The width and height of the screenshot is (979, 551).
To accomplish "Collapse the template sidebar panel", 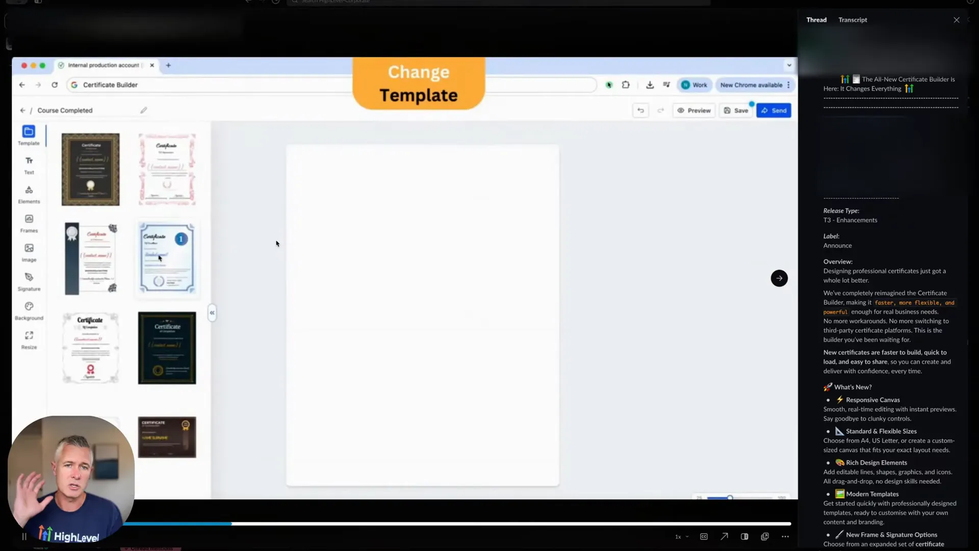I will click(x=212, y=312).
